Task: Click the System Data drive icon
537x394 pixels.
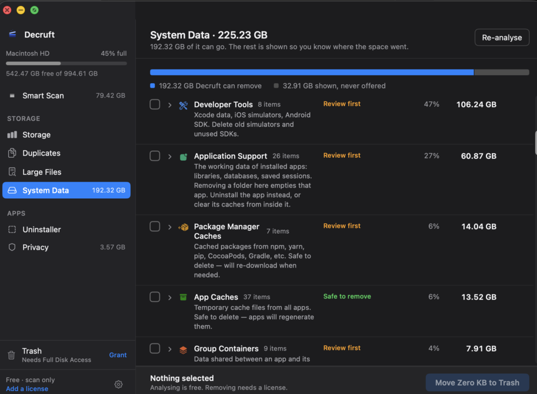Action: click(12, 190)
